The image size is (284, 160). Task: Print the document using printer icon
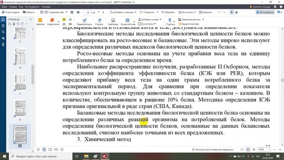tap(72, 12)
